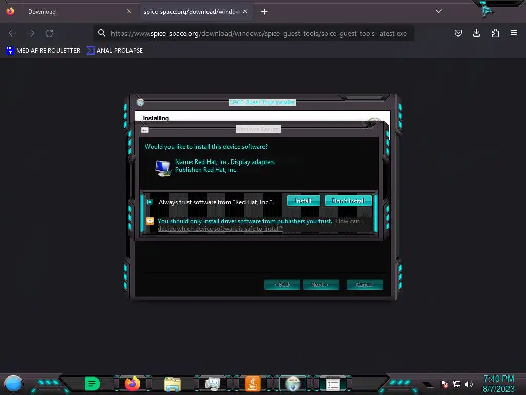Click the Windows Security dialog system icon
Image resolution: width=526 pixels, height=395 pixels.
tap(144, 130)
